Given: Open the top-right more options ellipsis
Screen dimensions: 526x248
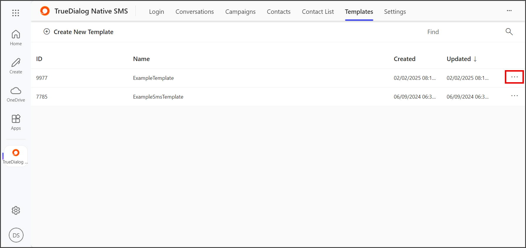Looking at the screenshot, I should pos(509,11).
